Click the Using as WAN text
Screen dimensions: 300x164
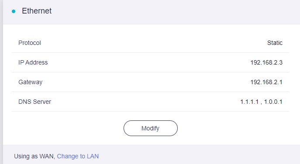tap(34, 156)
